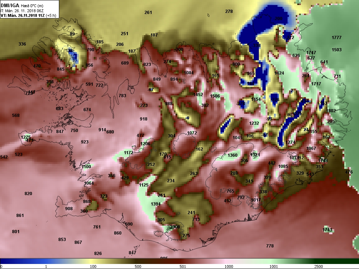Select the map value '853'
The height and width of the screenshot is (269, 359).
pyautogui.click(x=62, y=239)
